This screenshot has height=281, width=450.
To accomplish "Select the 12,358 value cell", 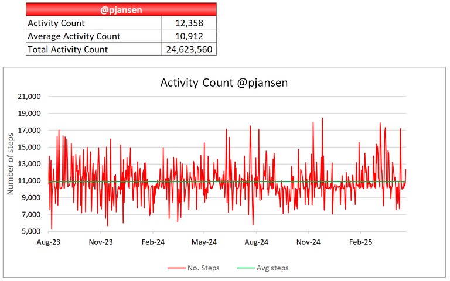I will pyautogui.click(x=189, y=23).
